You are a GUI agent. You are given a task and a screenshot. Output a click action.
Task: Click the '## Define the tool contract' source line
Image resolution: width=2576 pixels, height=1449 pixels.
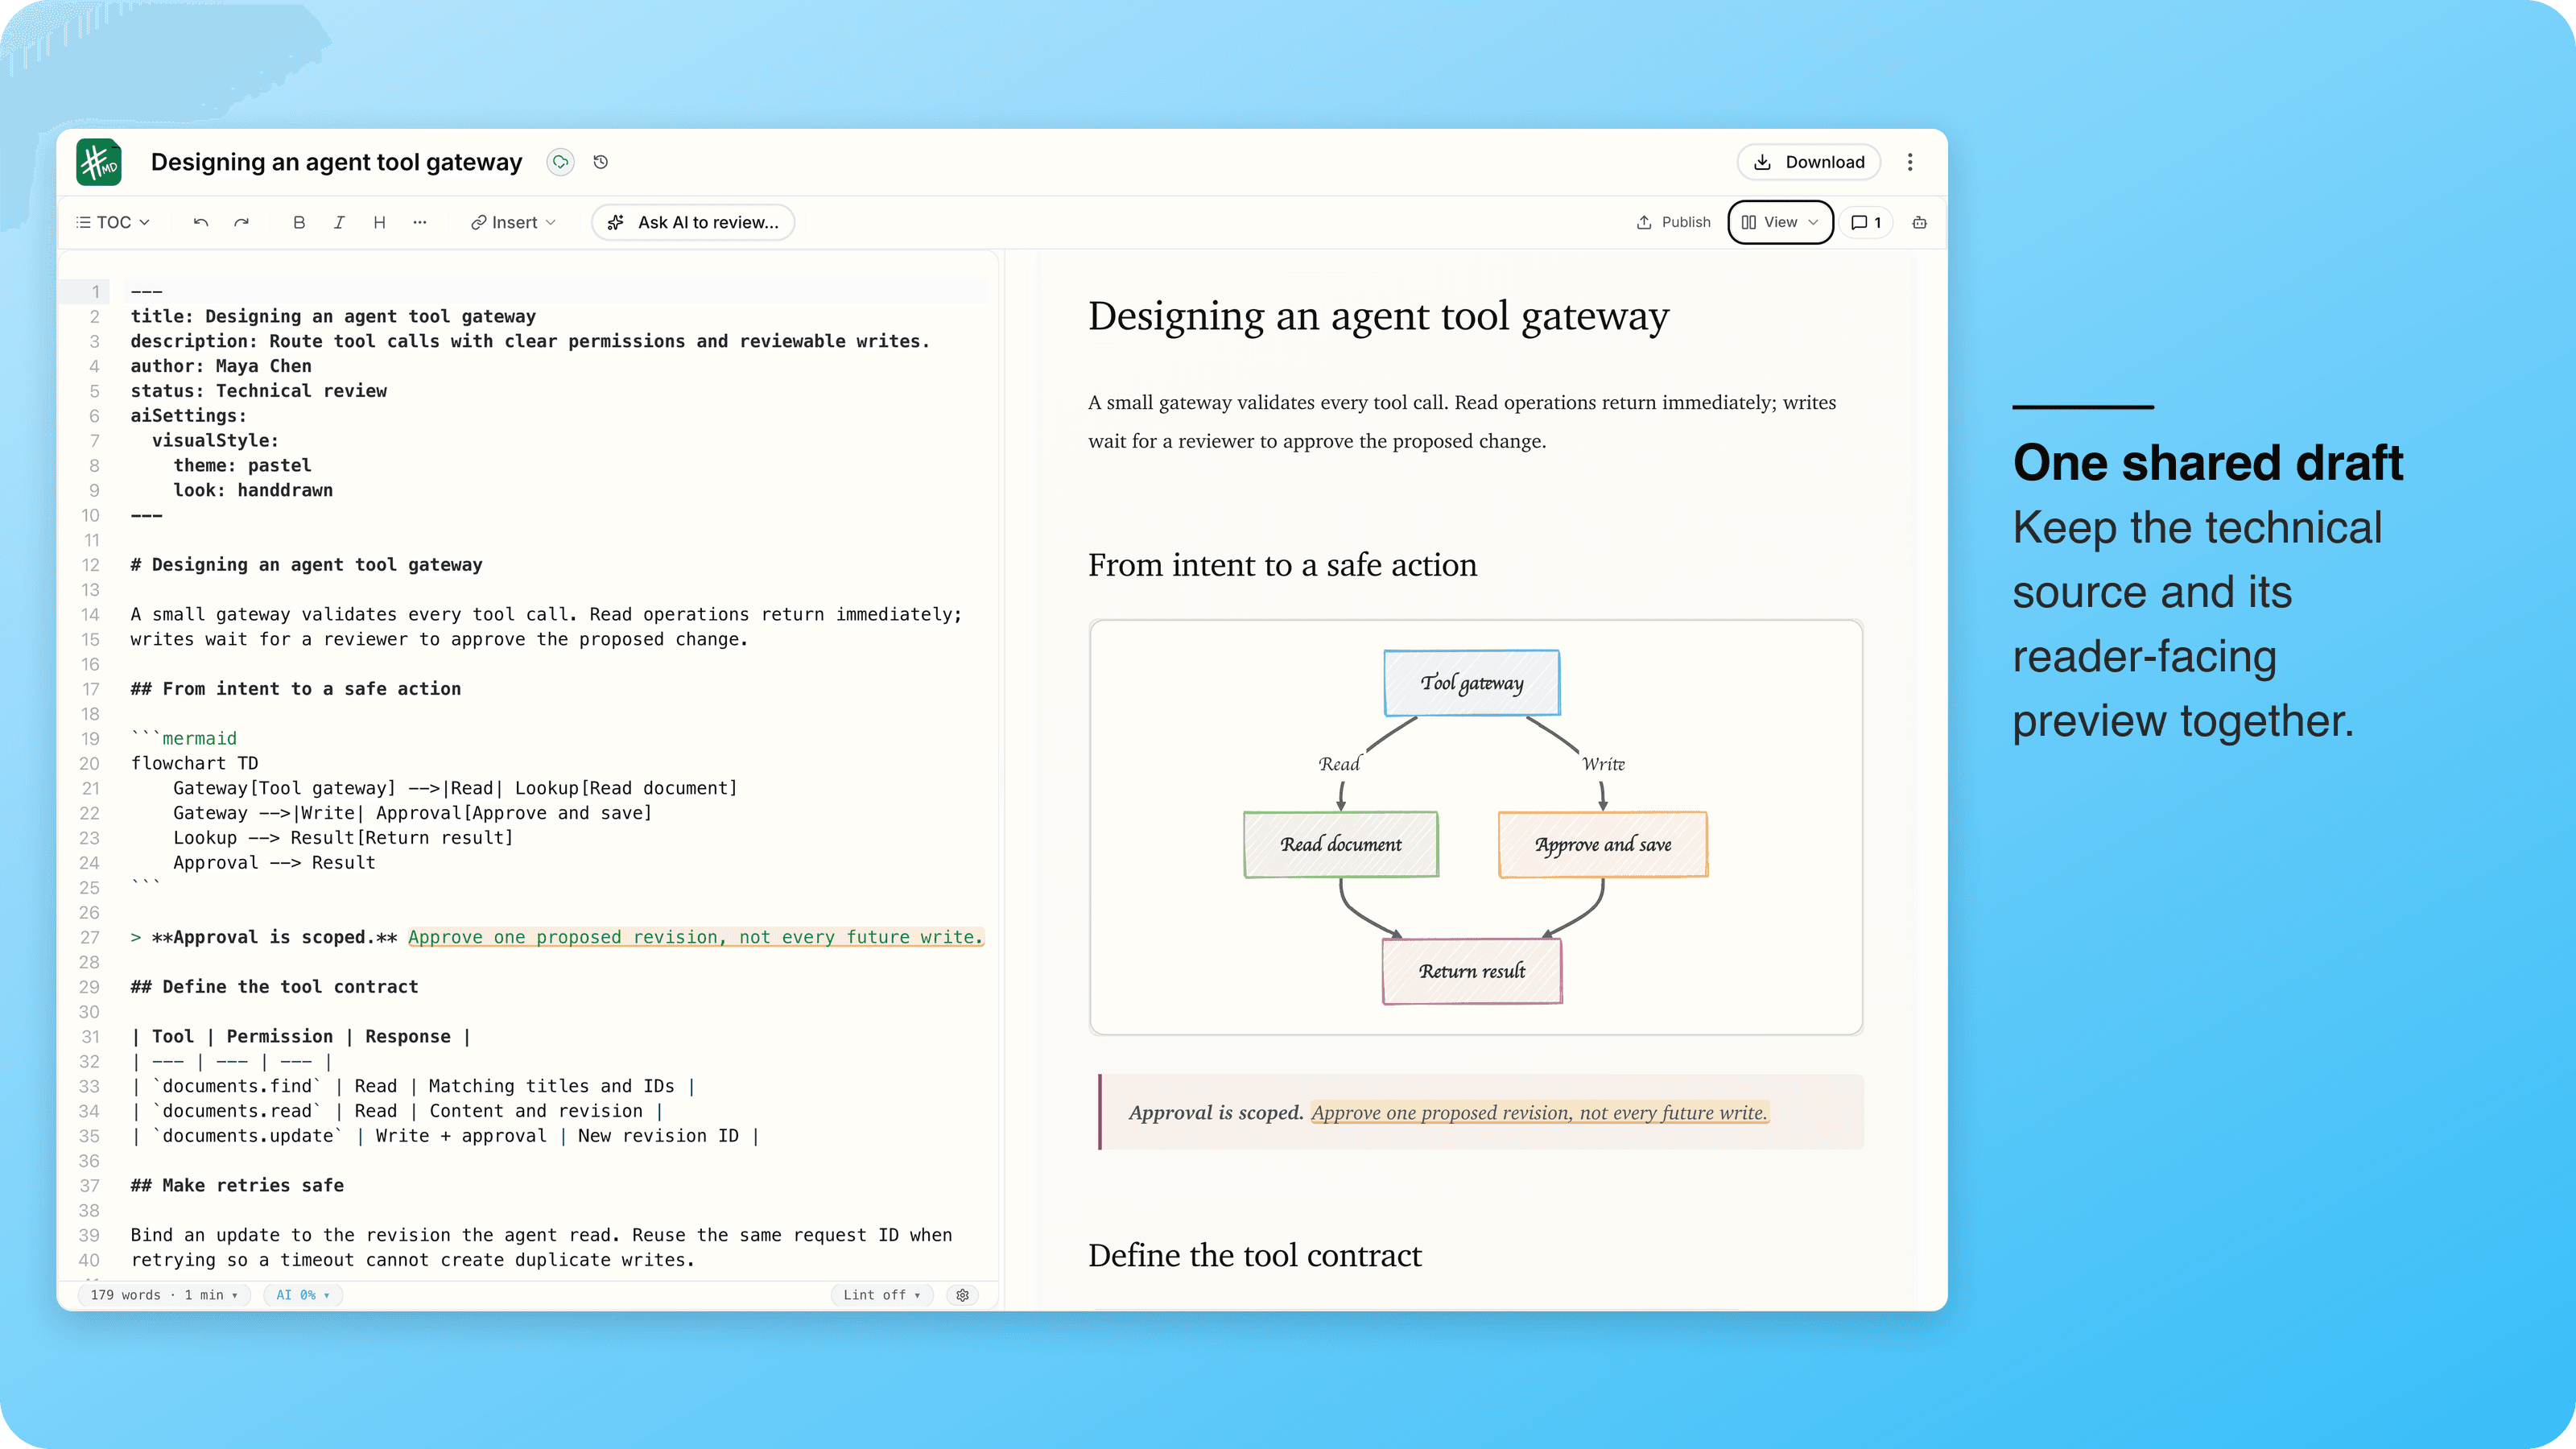274,987
